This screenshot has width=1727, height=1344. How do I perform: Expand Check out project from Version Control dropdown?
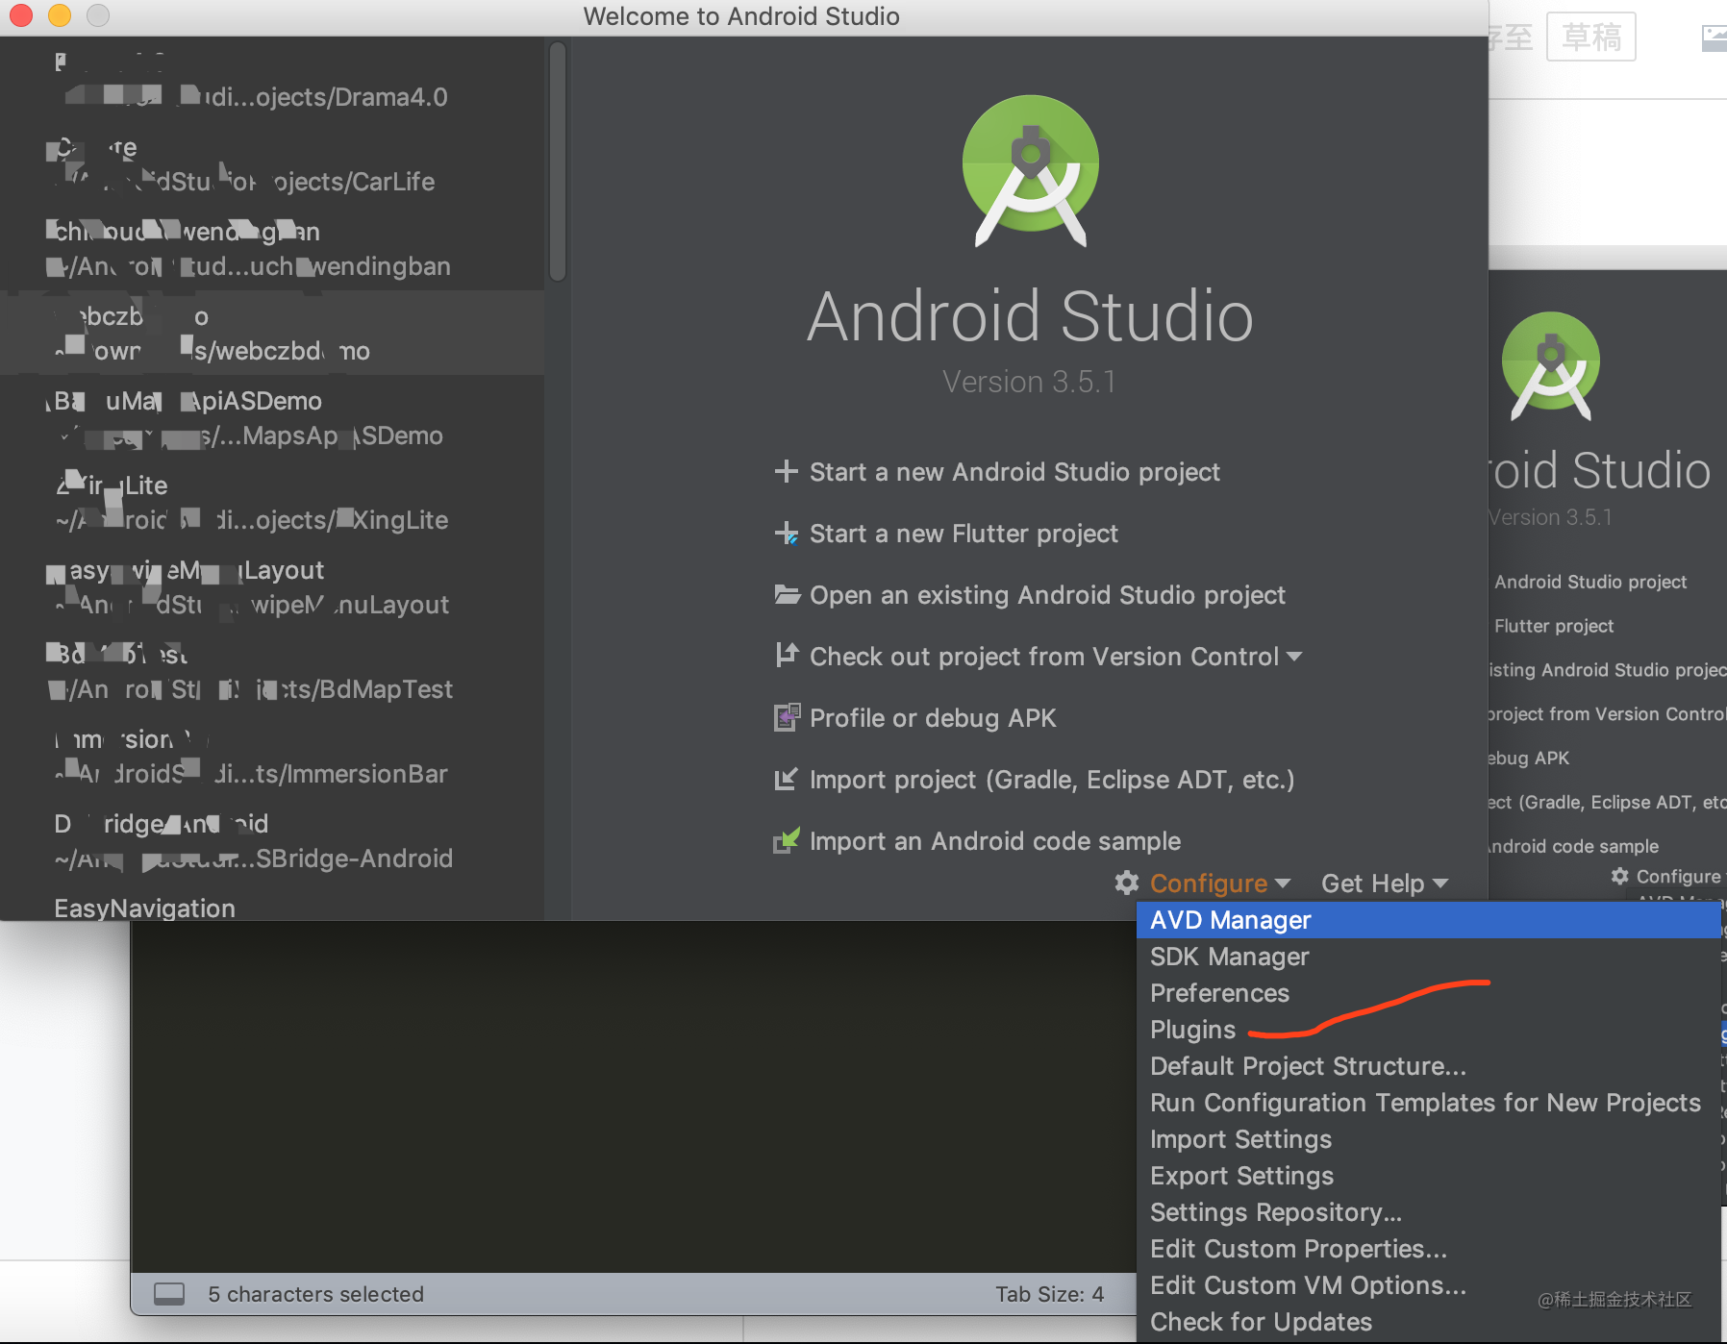click(x=1294, y=657)
